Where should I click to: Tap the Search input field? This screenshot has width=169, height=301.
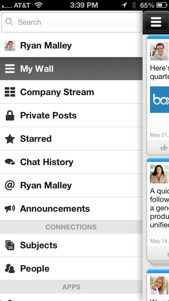click(77, 22)
